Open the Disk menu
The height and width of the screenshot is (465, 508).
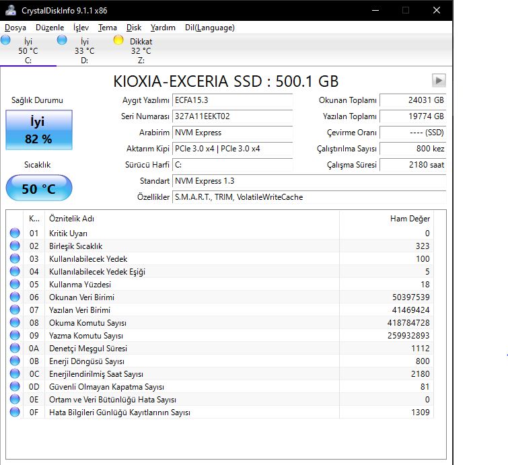pyautogui.click(x=134, y=28)
